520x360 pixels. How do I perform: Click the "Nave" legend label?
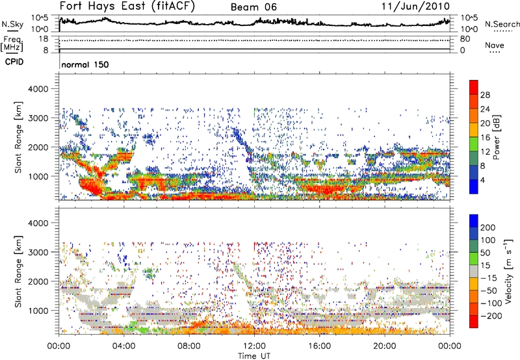495,45
